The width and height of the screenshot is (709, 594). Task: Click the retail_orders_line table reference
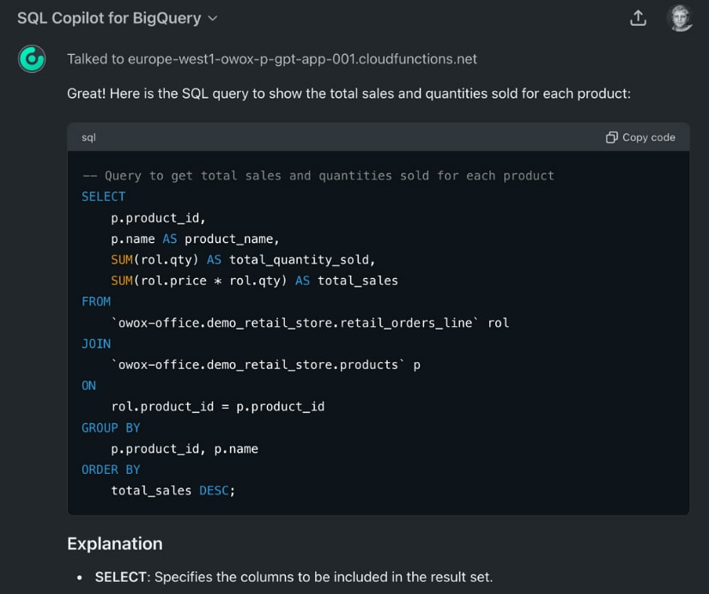(310, 323)
